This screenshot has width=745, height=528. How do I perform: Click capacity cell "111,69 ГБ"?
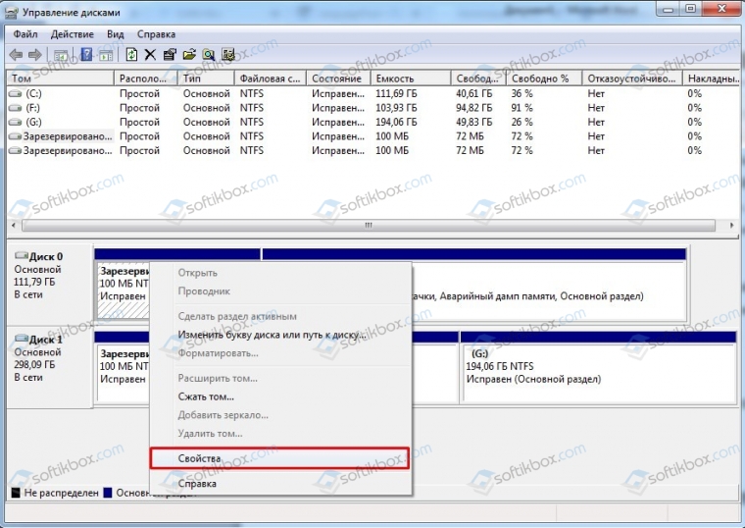[x=396, y=93]
